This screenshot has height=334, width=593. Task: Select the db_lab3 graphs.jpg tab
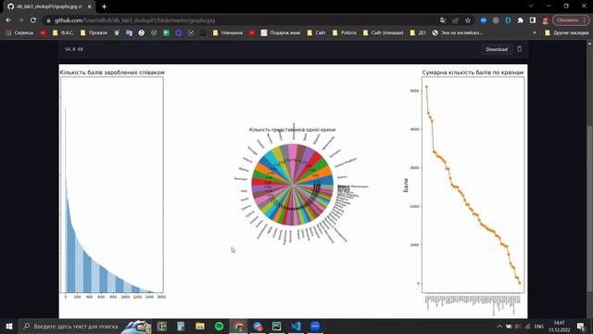[x=49, y=6]
